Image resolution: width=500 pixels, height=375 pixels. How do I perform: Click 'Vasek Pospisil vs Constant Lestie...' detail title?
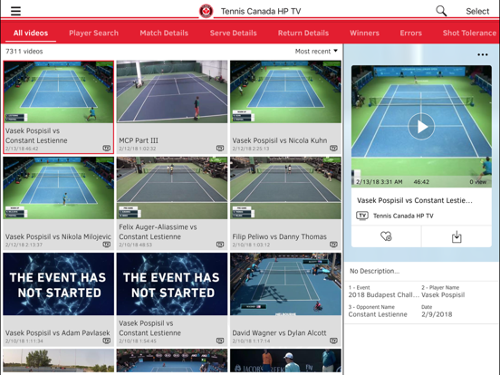(x=415, y=200)
